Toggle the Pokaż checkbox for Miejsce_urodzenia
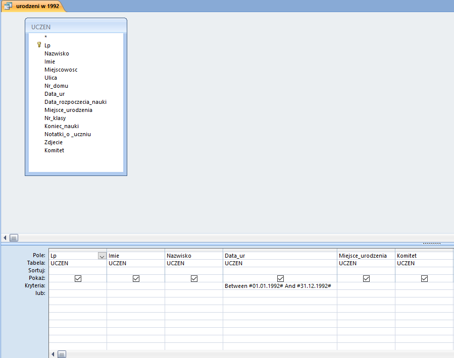This screenshot has height=358, width=454. click(366, 278)
